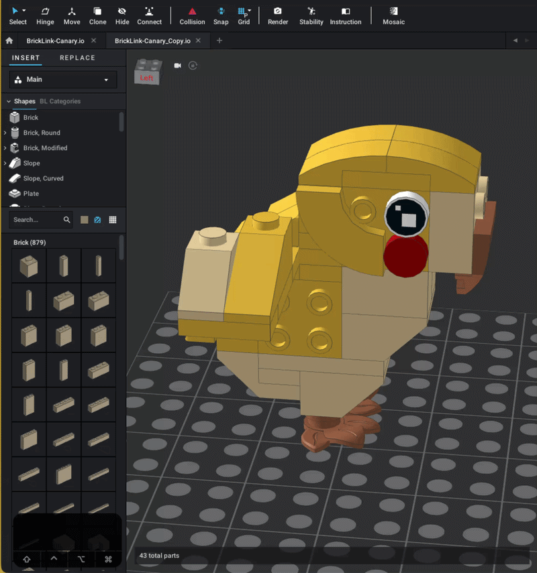Click the parts Search field
The width and height of the screenshot is (537, 573).
pos(37,220)
